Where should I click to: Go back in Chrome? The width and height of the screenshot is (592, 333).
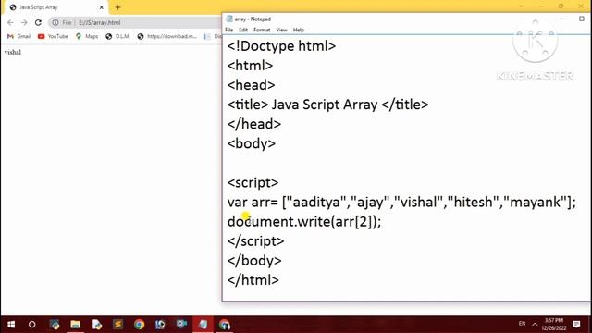[x=10, y=22]
